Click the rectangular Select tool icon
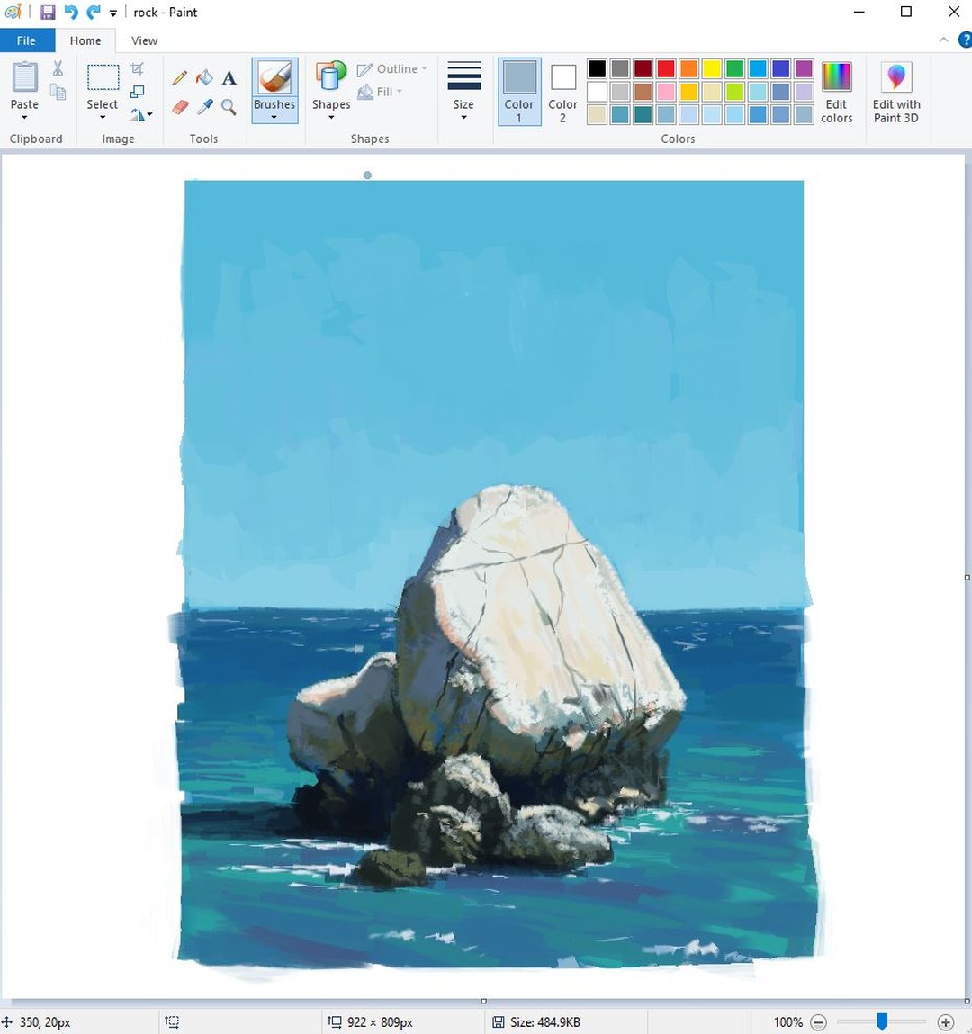 [103, 77]
